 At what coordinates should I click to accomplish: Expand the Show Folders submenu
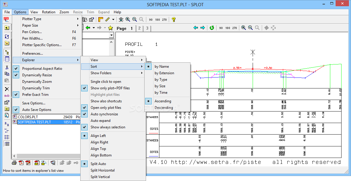[113, 73]
